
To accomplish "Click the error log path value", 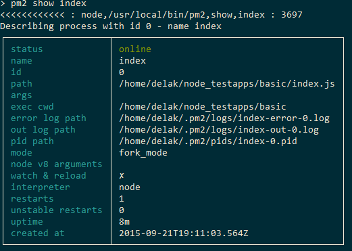I will 224,118.
